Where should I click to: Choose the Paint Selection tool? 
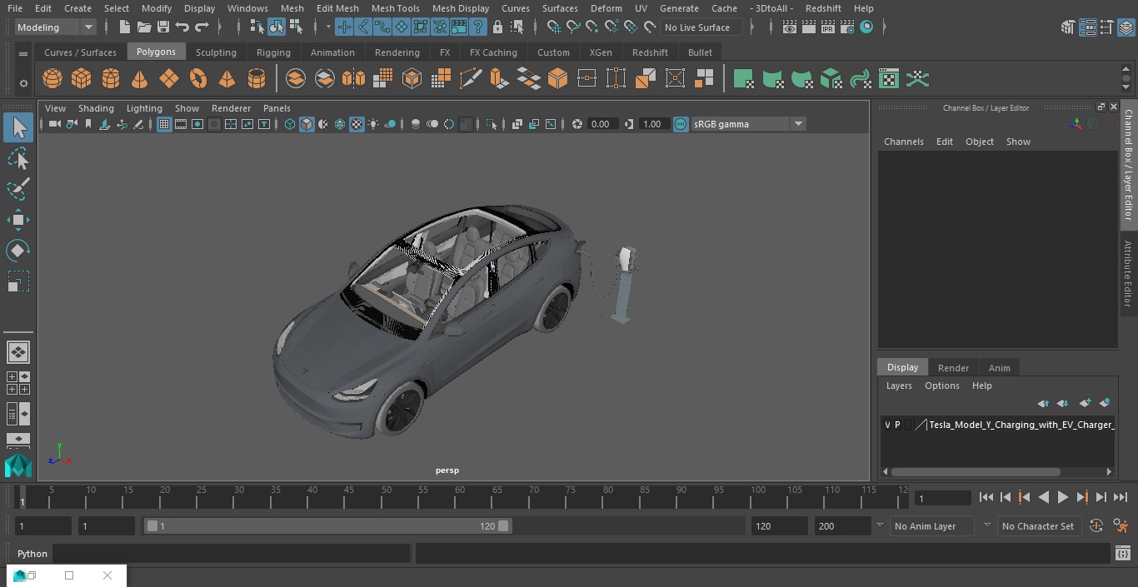(17, 189)
